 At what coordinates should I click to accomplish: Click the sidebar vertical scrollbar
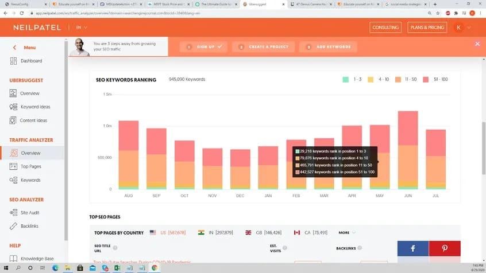coord(65,140)
